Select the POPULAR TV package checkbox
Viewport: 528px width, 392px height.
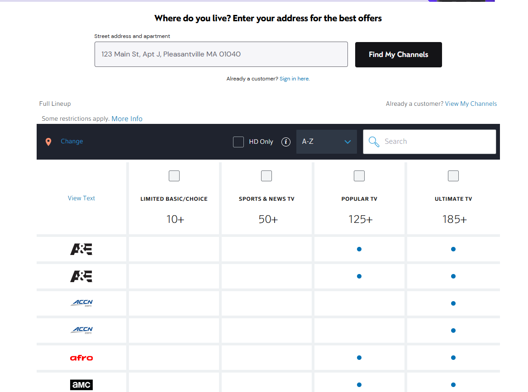click(x=359, y=176)
